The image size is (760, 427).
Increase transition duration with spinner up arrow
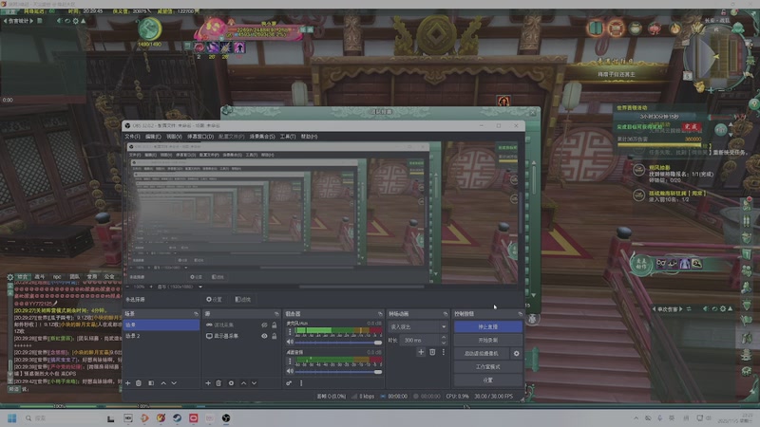pyautogui.click(x=443, y=338)
